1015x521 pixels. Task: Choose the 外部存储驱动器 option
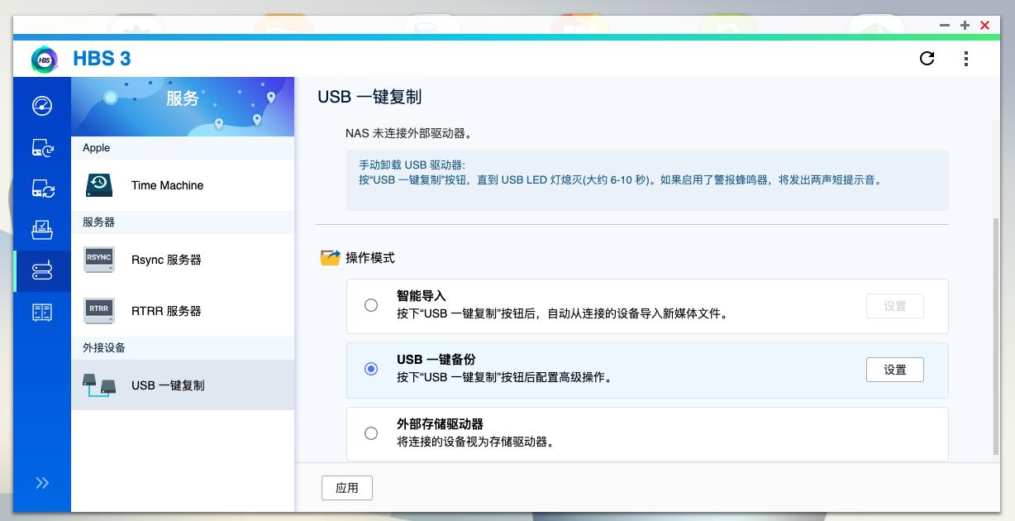[x=371, y=433]
